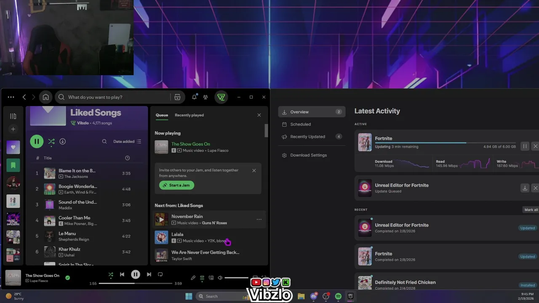Open the Overview tab in Epic downloads
The height and width of the screenshot is (303, 539).
click(312, 112)
